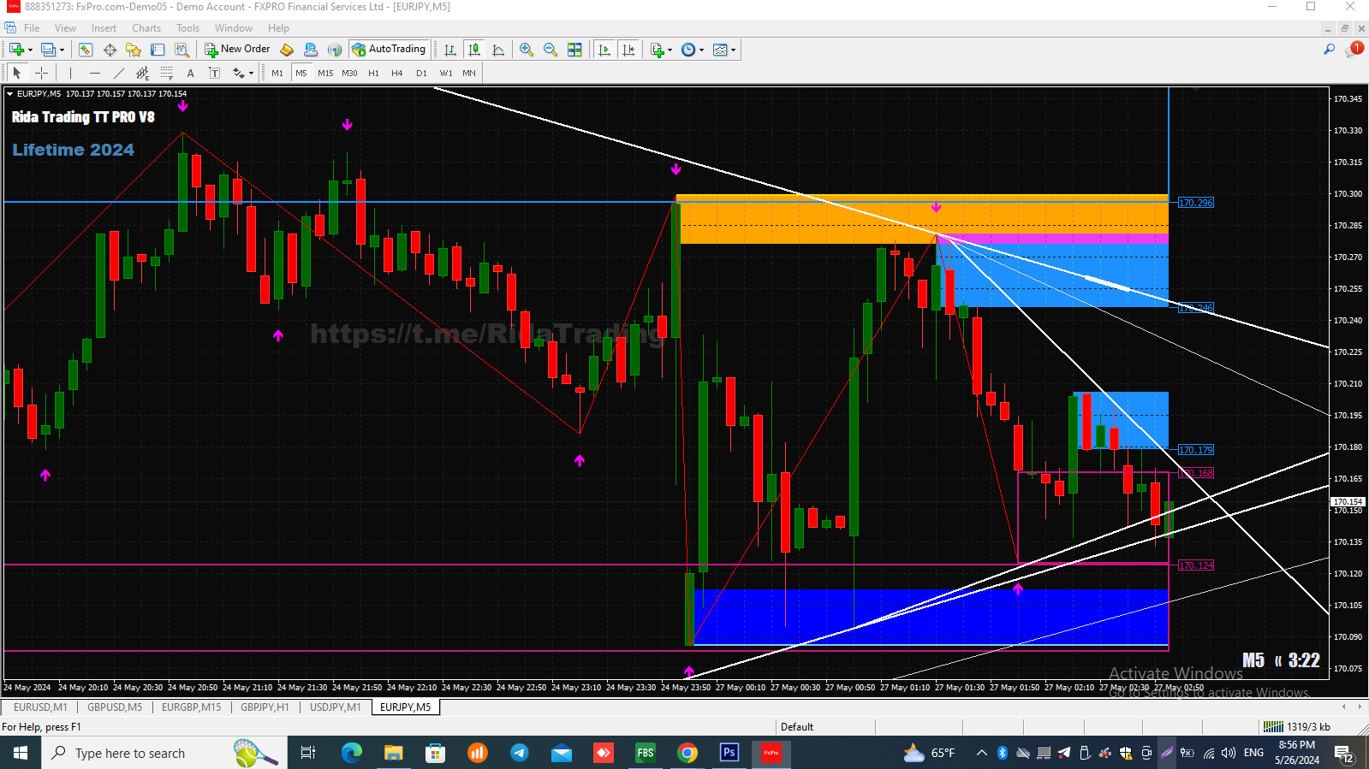
Task: Toggle the AutoTrading button
Action: click(389, 50)
